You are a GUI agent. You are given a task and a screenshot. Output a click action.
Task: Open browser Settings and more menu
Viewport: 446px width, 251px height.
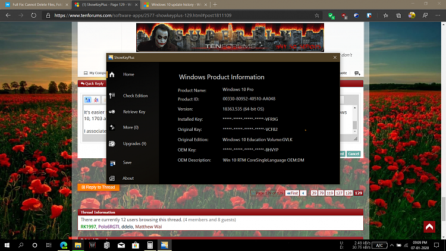[438, 15]
